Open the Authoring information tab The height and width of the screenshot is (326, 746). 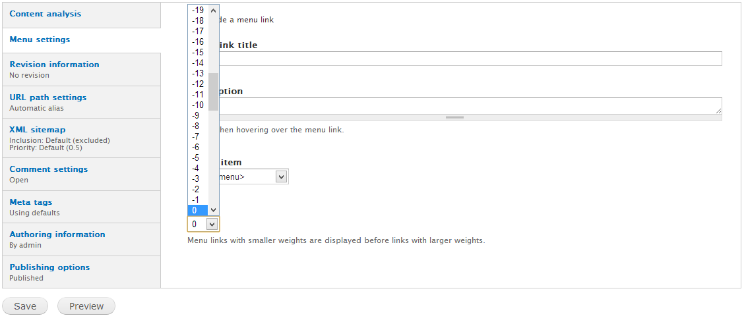click(x=57, y=234)
